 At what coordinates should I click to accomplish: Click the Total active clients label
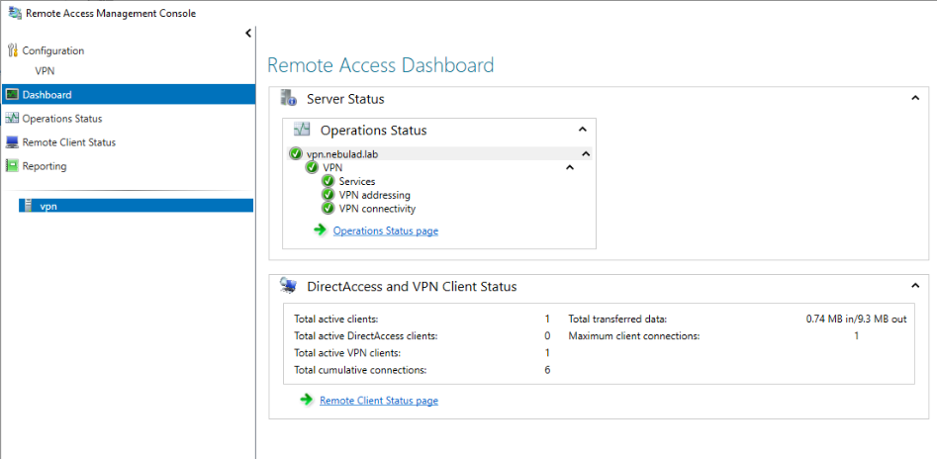[336, 320]
